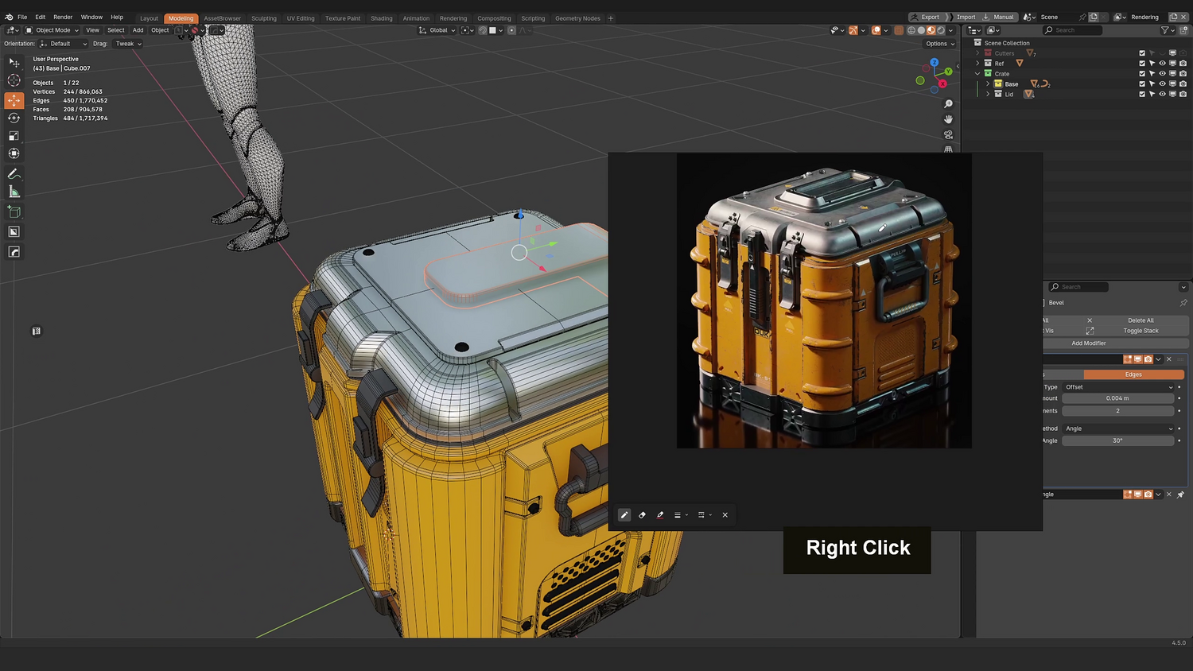Toggle Bevel modifier render visibility camera icon
Image resolution: width=1193 pixels, height=671 pixels.
[x=1148, y=359]
